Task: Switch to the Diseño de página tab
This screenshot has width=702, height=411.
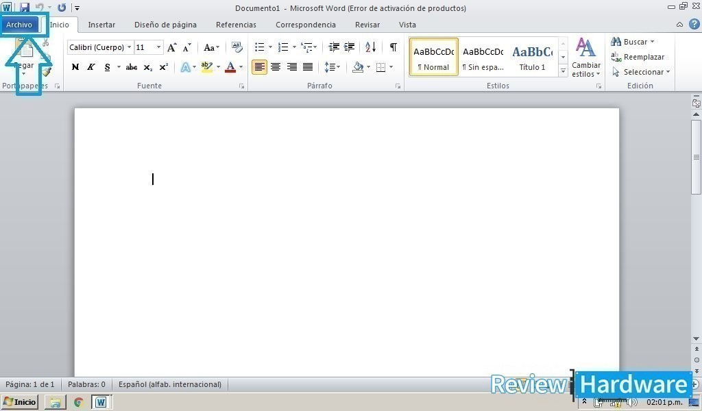Action: (x=166, y=25)
